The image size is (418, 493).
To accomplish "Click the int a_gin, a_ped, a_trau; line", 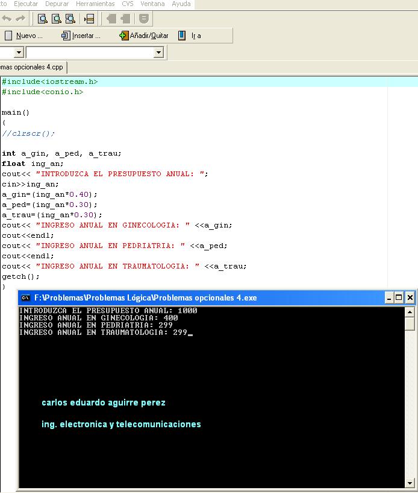I will (61, 153).
